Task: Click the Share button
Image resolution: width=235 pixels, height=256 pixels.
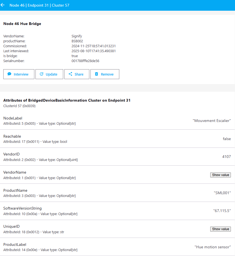Action: [x=77, y=74]
